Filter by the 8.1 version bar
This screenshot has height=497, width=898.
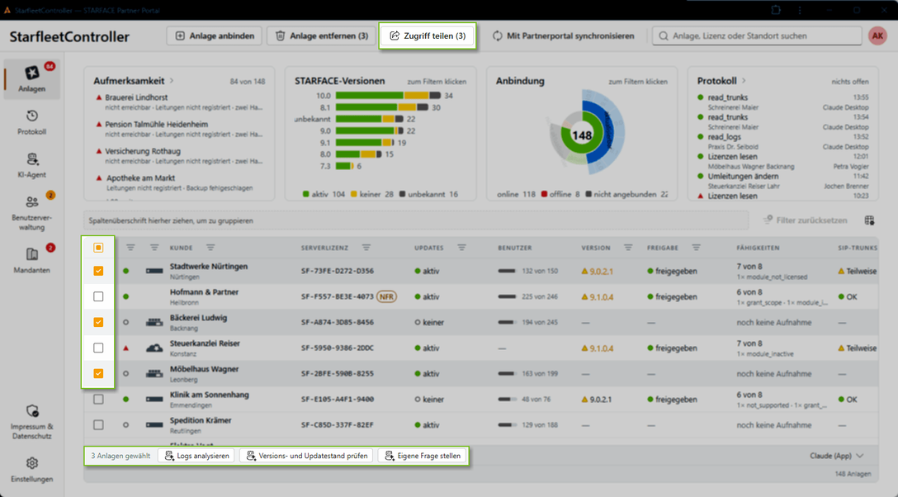(x=381, y=107)
